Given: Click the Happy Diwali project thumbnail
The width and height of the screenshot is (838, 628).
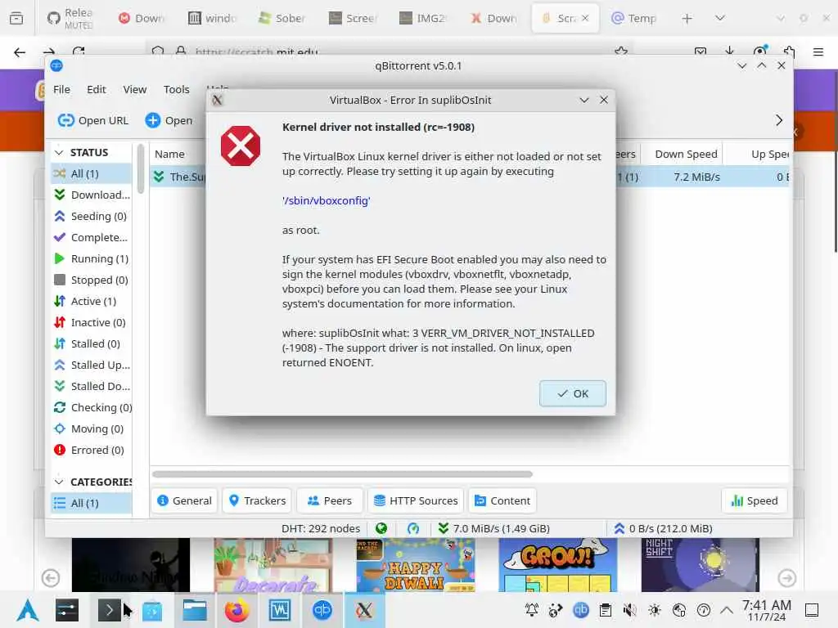Looking at the screenshot, I should (x=415, y=565).
